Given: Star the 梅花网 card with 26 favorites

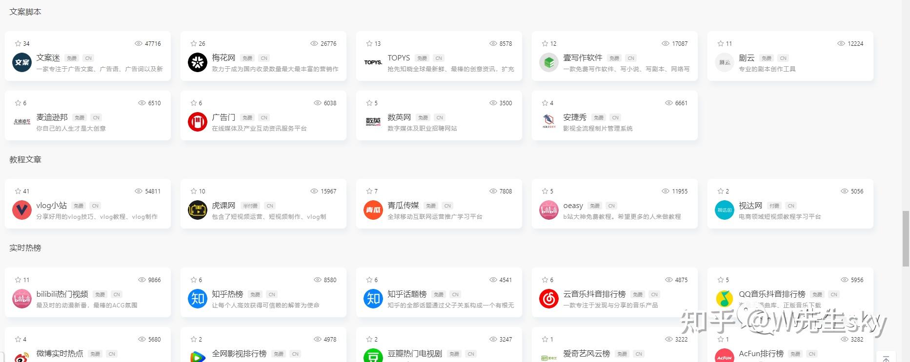Looking at the screenshot, I should 194,43.
